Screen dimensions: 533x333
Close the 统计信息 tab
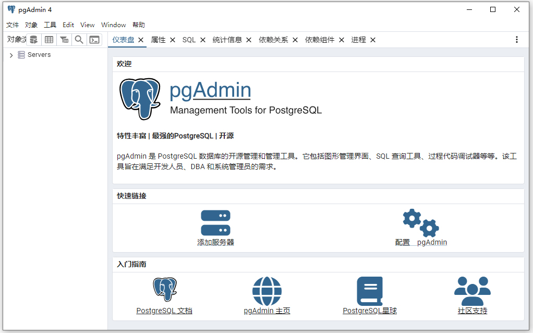pyautogui.click(x=249, y=39)
